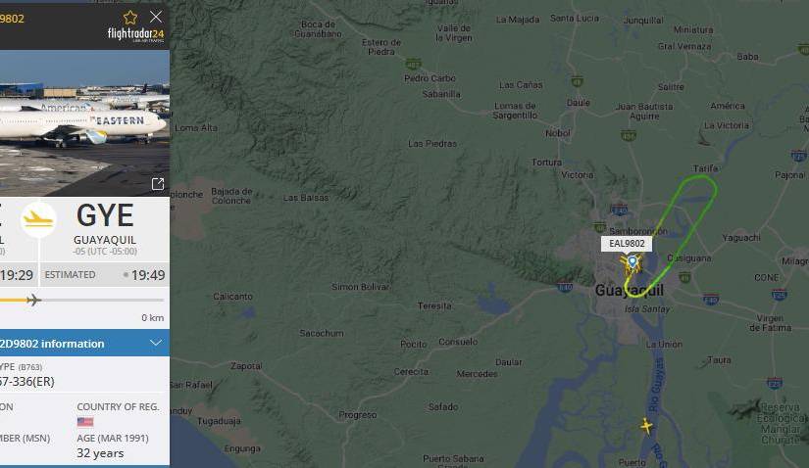Click the blue airport pin at Guayaquil
This screenshot has height=468, width=809.
(x=632, y=261)
